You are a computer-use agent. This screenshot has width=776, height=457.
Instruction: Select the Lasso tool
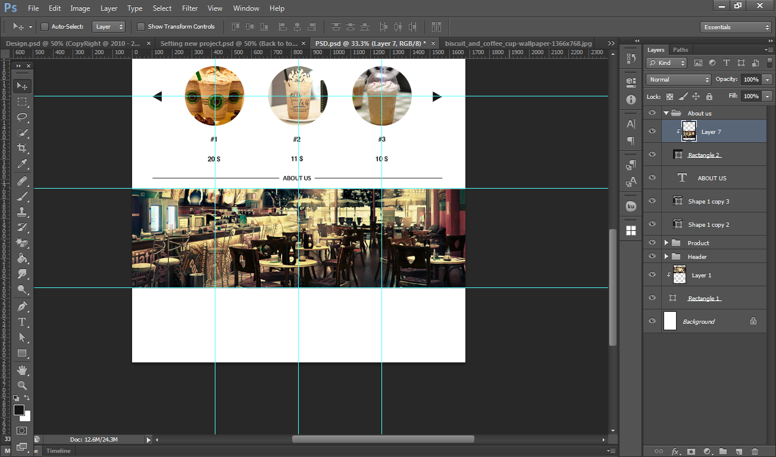coord(22,117)
